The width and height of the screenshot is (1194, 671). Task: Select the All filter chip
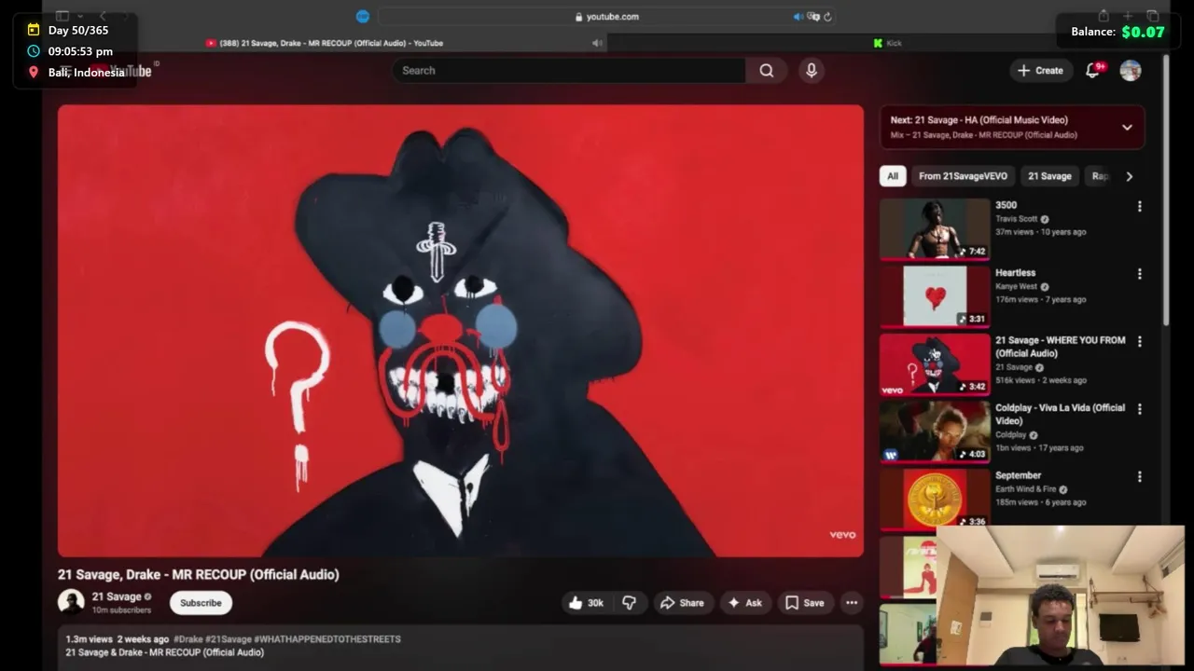tap(893, 176)
